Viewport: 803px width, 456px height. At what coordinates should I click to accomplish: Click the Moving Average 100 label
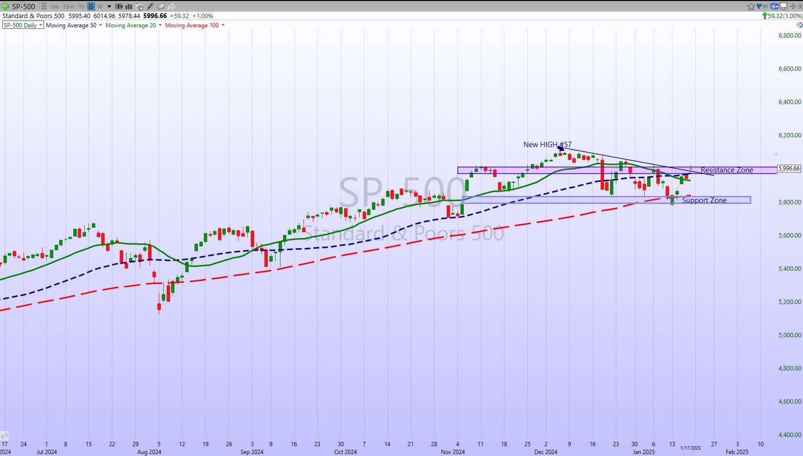192,25
